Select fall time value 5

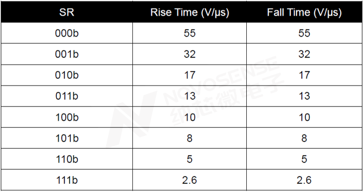(x=304, y=159)
